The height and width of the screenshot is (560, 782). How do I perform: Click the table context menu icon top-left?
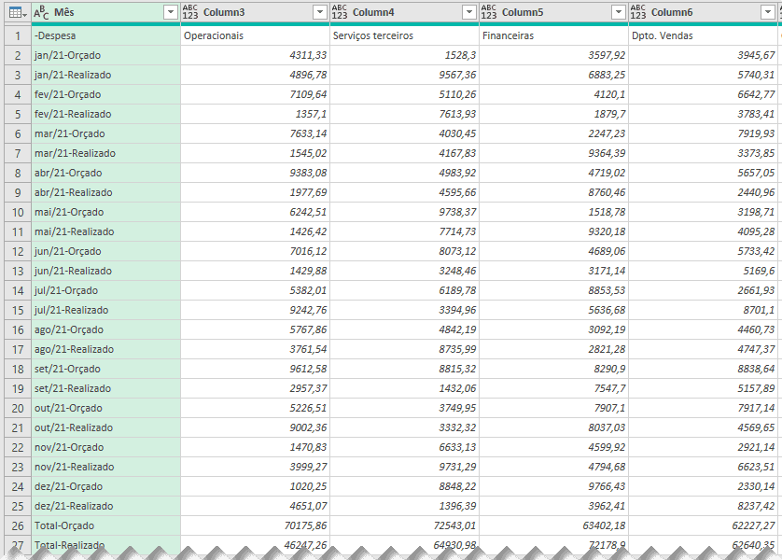coord(12,13)
